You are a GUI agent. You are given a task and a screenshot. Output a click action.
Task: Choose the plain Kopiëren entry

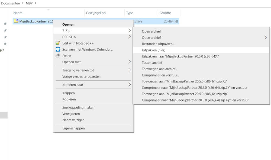coord(69,99)
